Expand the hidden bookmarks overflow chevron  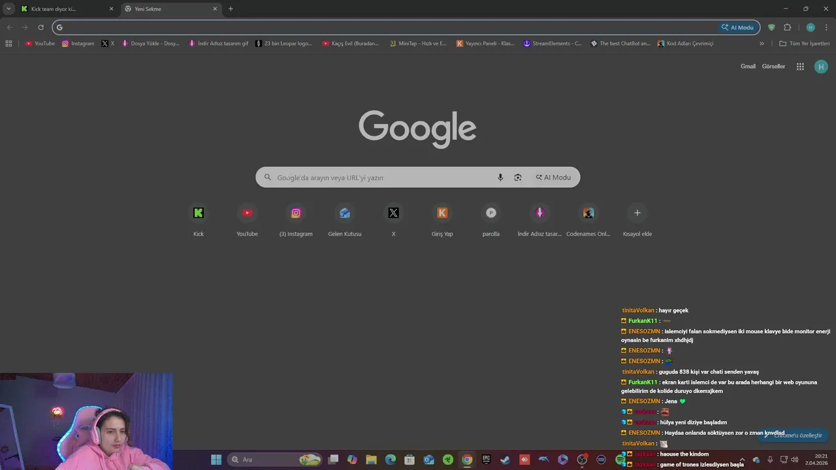(x=762, y=44)
